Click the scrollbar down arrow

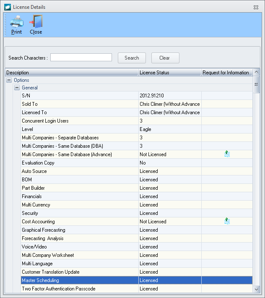coord(256,290)
